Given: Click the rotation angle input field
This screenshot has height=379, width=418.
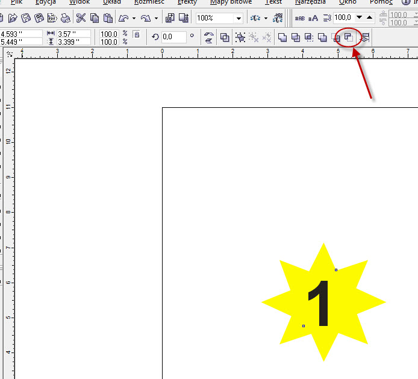Looking at the screenshot, I should (174, 37).
